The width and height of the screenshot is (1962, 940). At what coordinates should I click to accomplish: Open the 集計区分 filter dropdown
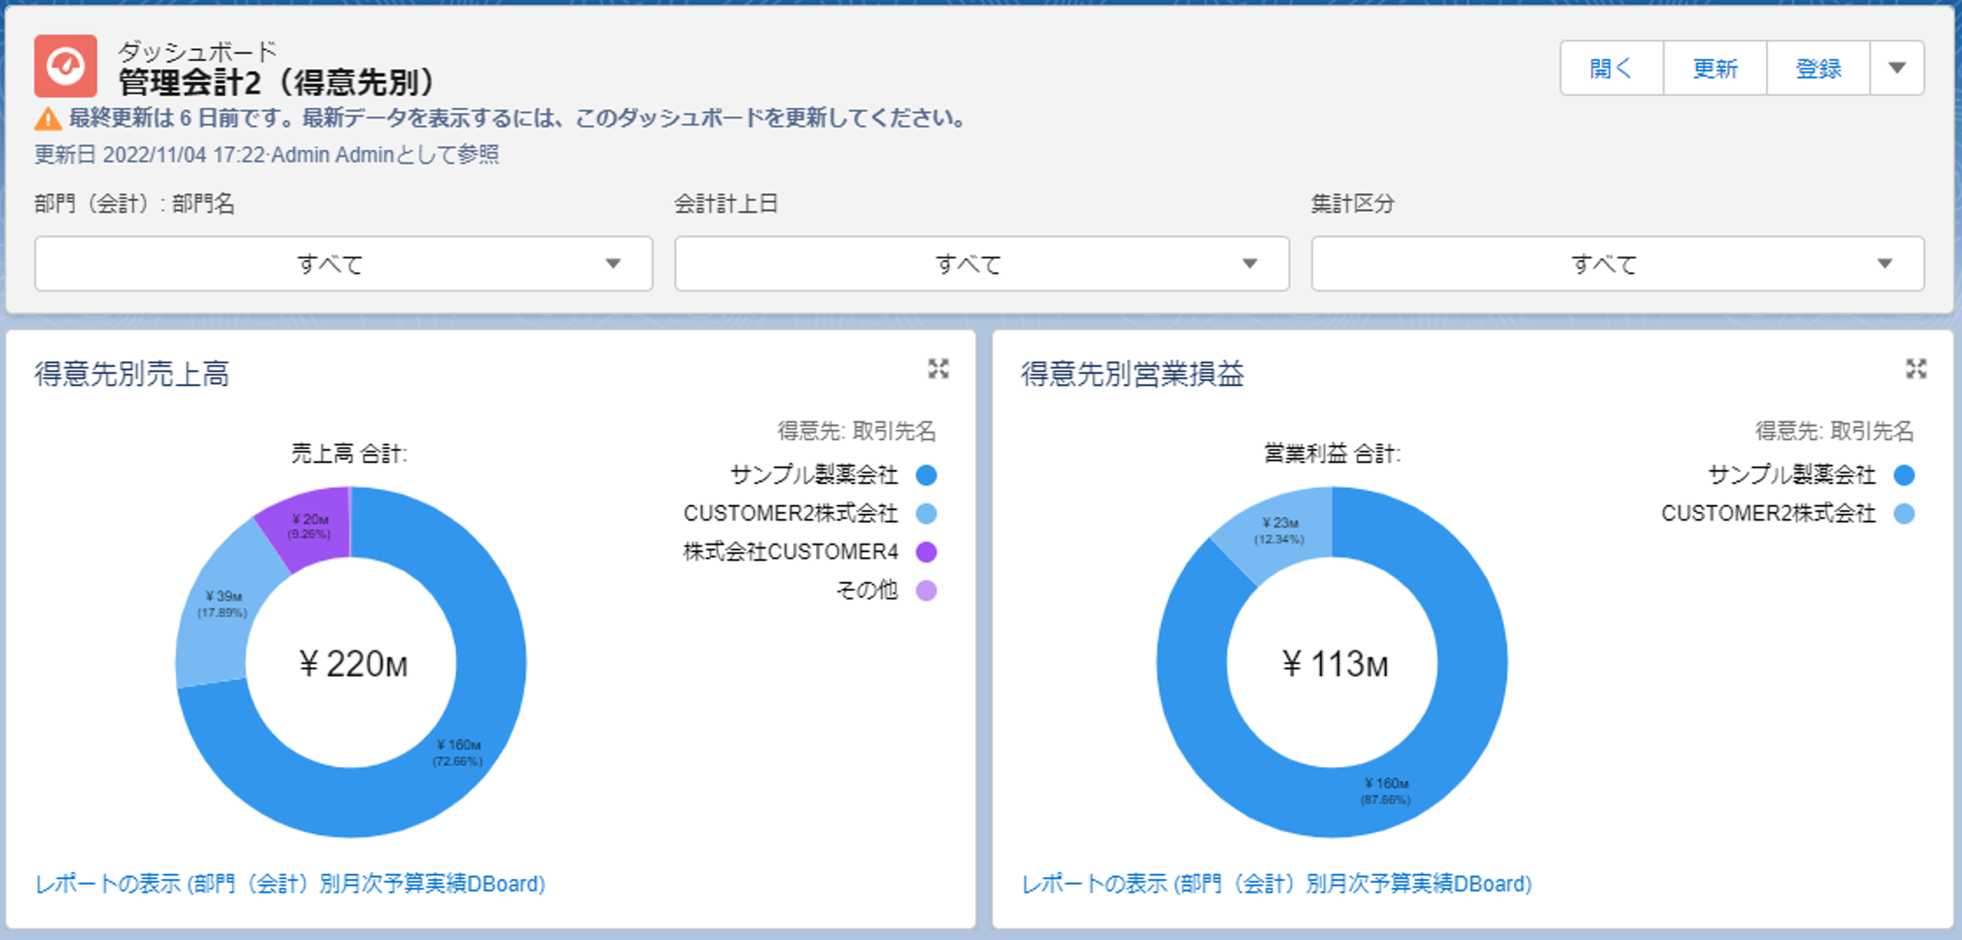[1616, 263]
